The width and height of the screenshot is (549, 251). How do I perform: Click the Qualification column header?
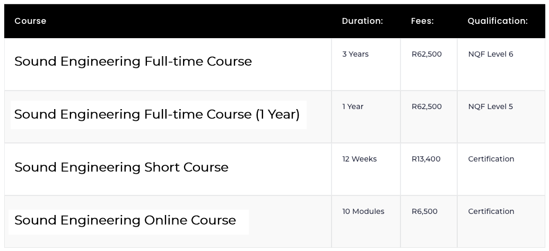click(498, 21)
